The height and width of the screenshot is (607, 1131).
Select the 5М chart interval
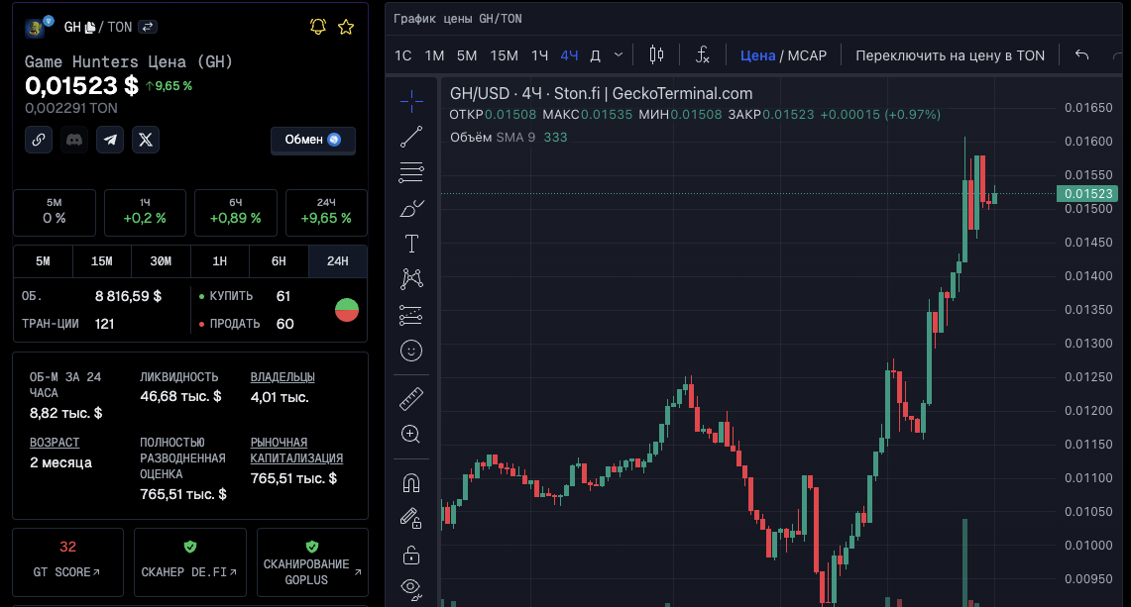coord(467,55)
